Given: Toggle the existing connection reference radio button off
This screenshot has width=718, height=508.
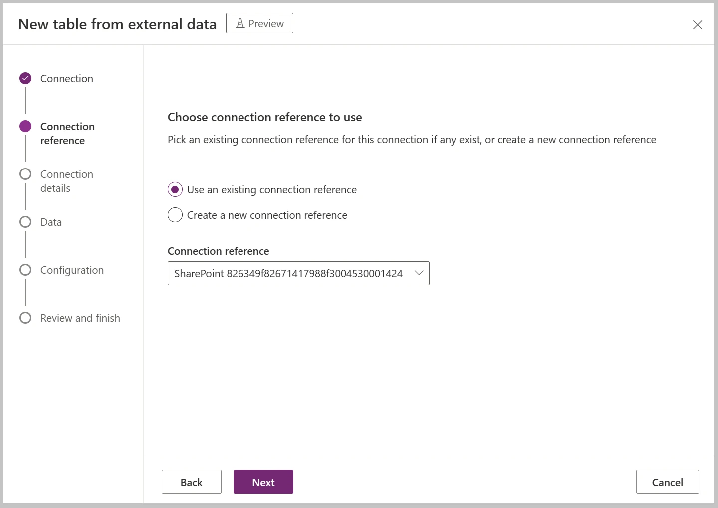Looking at the screenshot, I should pos(175,189).
